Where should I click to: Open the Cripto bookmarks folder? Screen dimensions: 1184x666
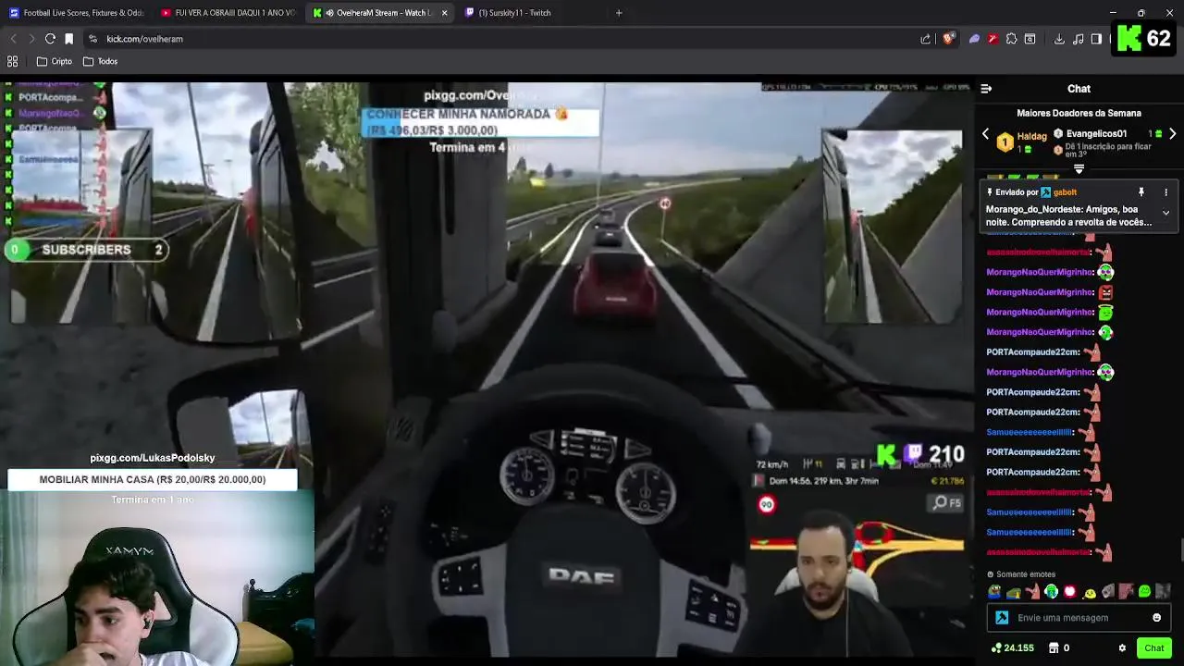click(55, 61)
